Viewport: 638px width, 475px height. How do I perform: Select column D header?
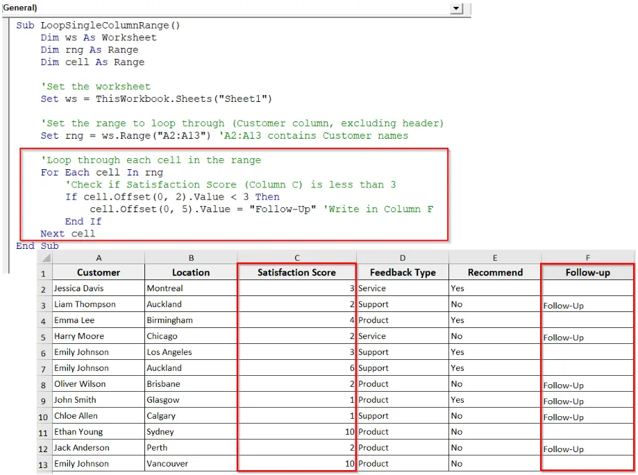(x=403, y=258)
